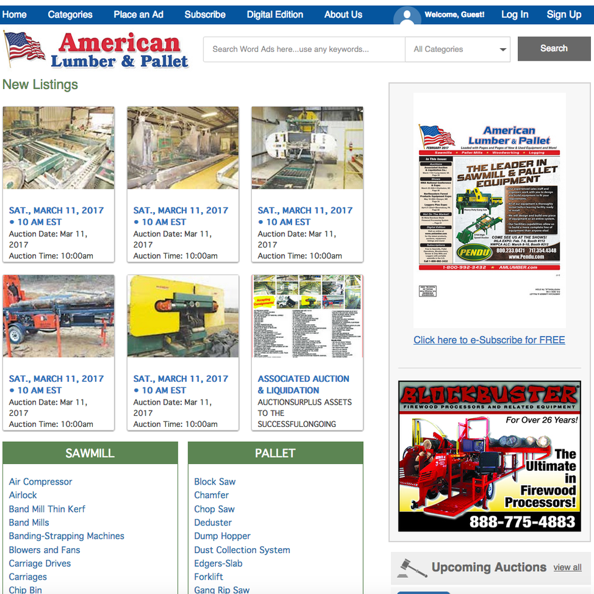The image size is (594, 594).
Task: Click the gray Search button
Action: tap(554, 48)
